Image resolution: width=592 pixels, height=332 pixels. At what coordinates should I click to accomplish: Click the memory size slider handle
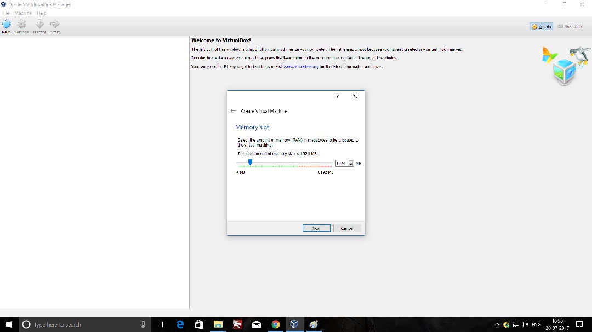(250, 162)
